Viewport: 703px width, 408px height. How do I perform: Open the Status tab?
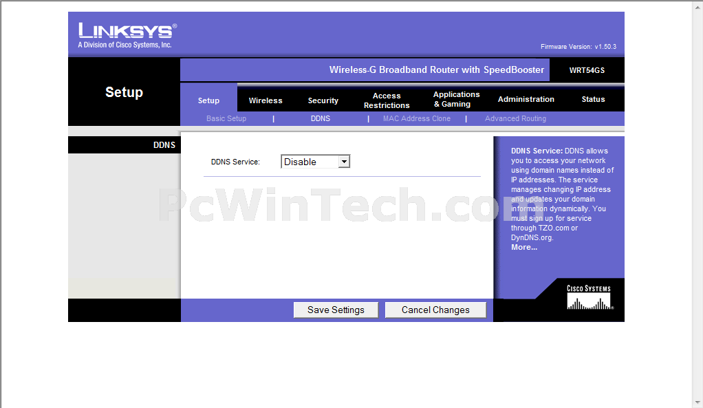(x=593, y=99)
